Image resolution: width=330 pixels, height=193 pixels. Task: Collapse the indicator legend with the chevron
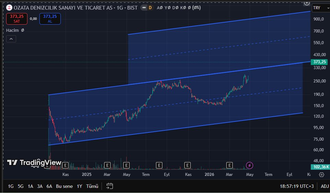pos(11,39)
